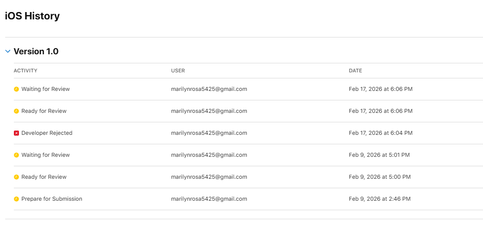Click yellow status icon for Prepare for Submission
Screen dimensions: 483x230
coord(16,199)
